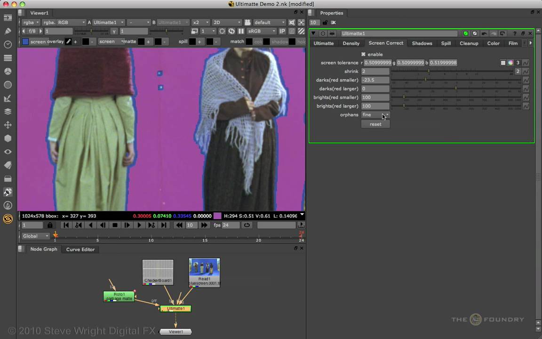Toggle the screen overlay blue swatch button
The height and width of the screenshot is (339, 542).
[x=25, y=41]
